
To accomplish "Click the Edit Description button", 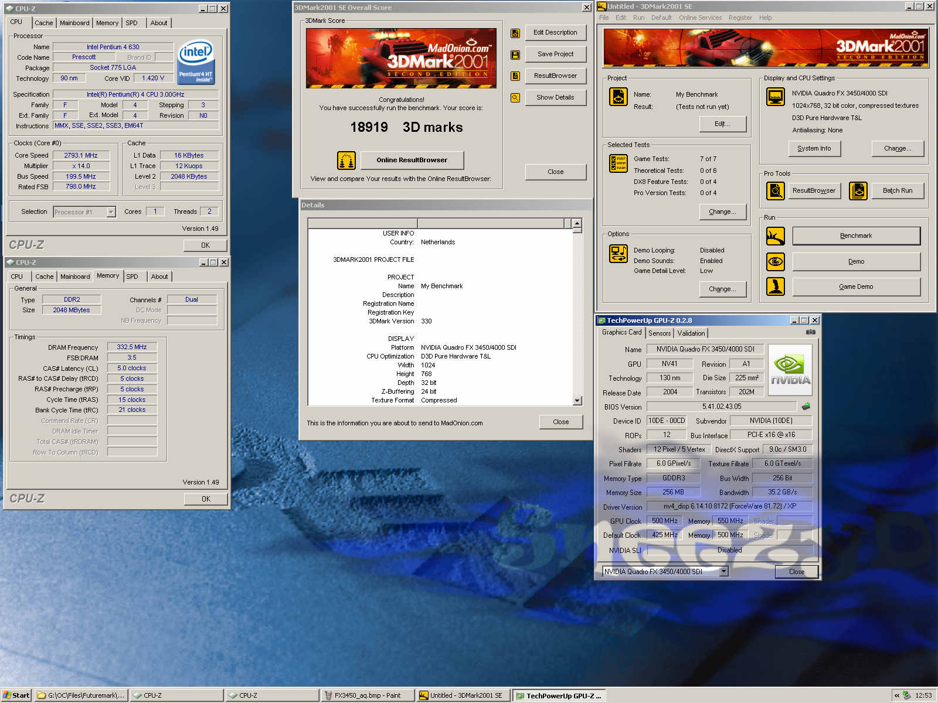I will point(555,33).
